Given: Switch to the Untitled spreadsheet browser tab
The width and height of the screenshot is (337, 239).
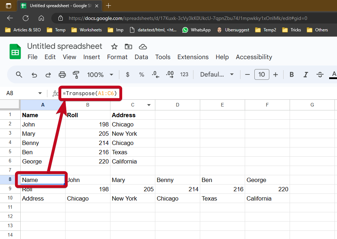Looking at the screenshot, I should point(57,6).
